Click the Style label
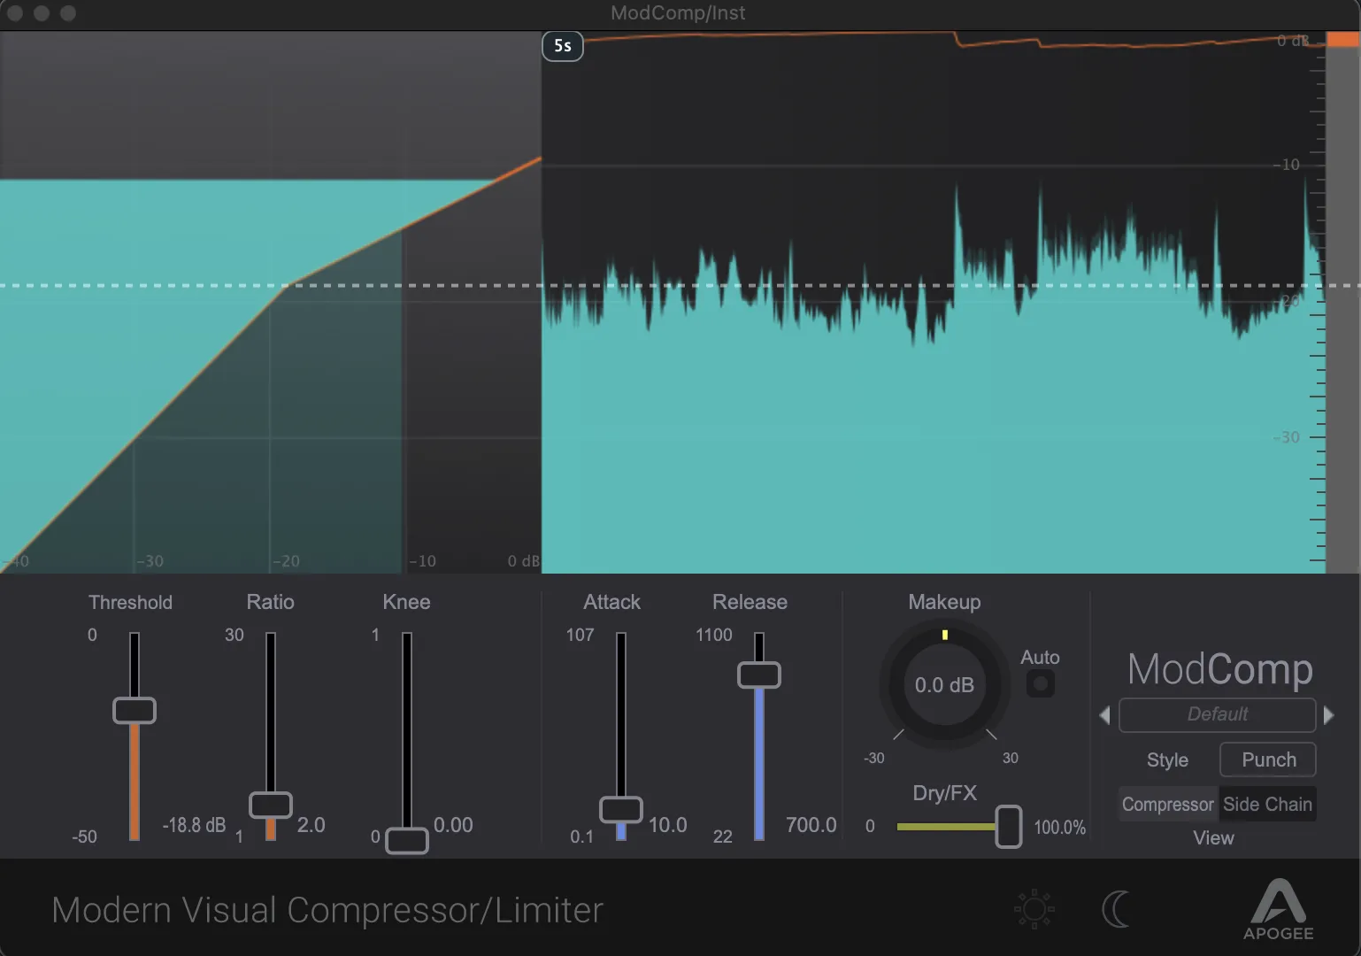Image resolution: width=1361 pixels, height=956 pixels. (x=1167, y=759)
